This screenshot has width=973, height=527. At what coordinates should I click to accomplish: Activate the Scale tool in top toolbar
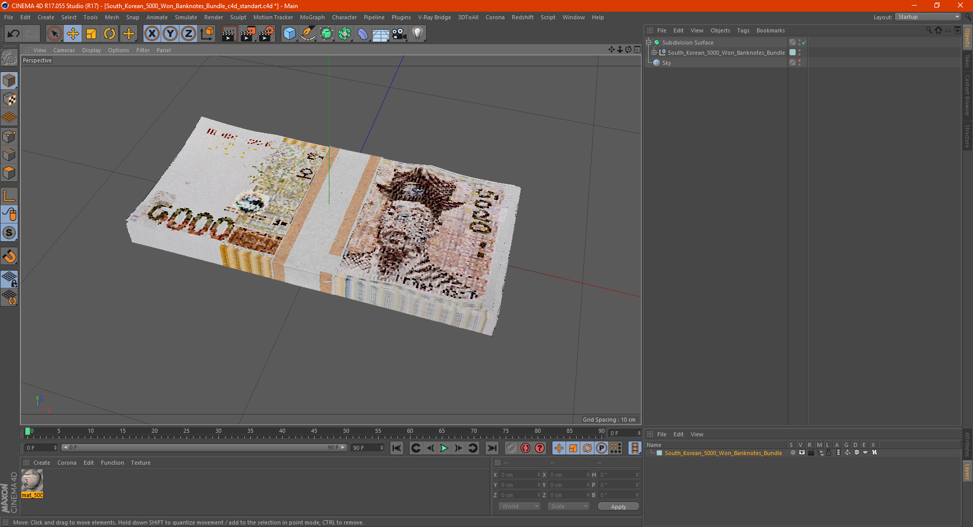91,34
